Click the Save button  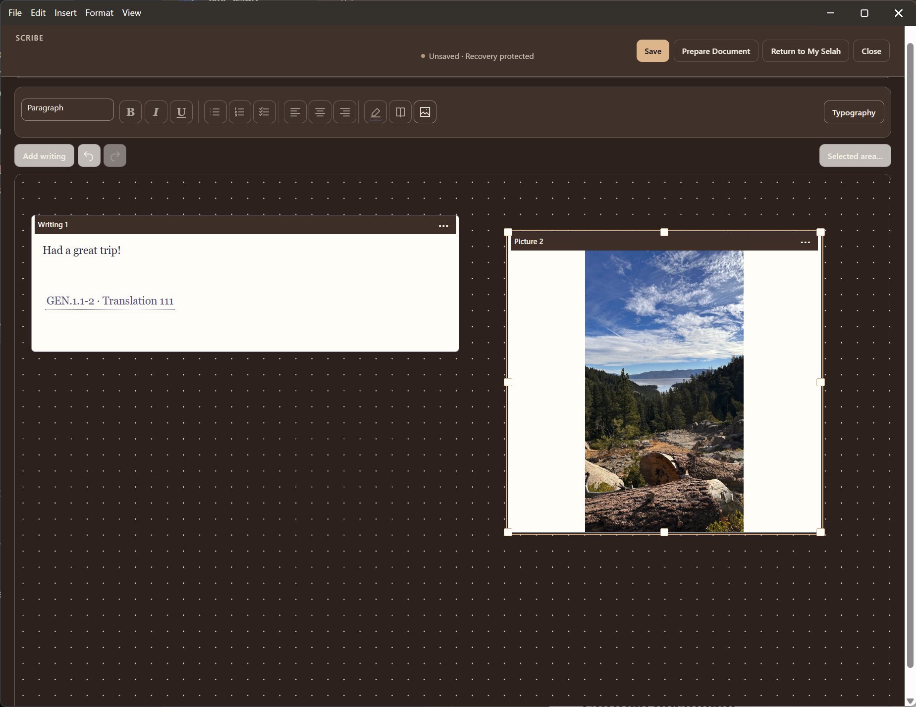pyautogui.click(x=653, y=51)
